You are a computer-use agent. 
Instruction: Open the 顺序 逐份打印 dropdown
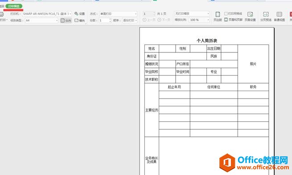tap(130, 20)
